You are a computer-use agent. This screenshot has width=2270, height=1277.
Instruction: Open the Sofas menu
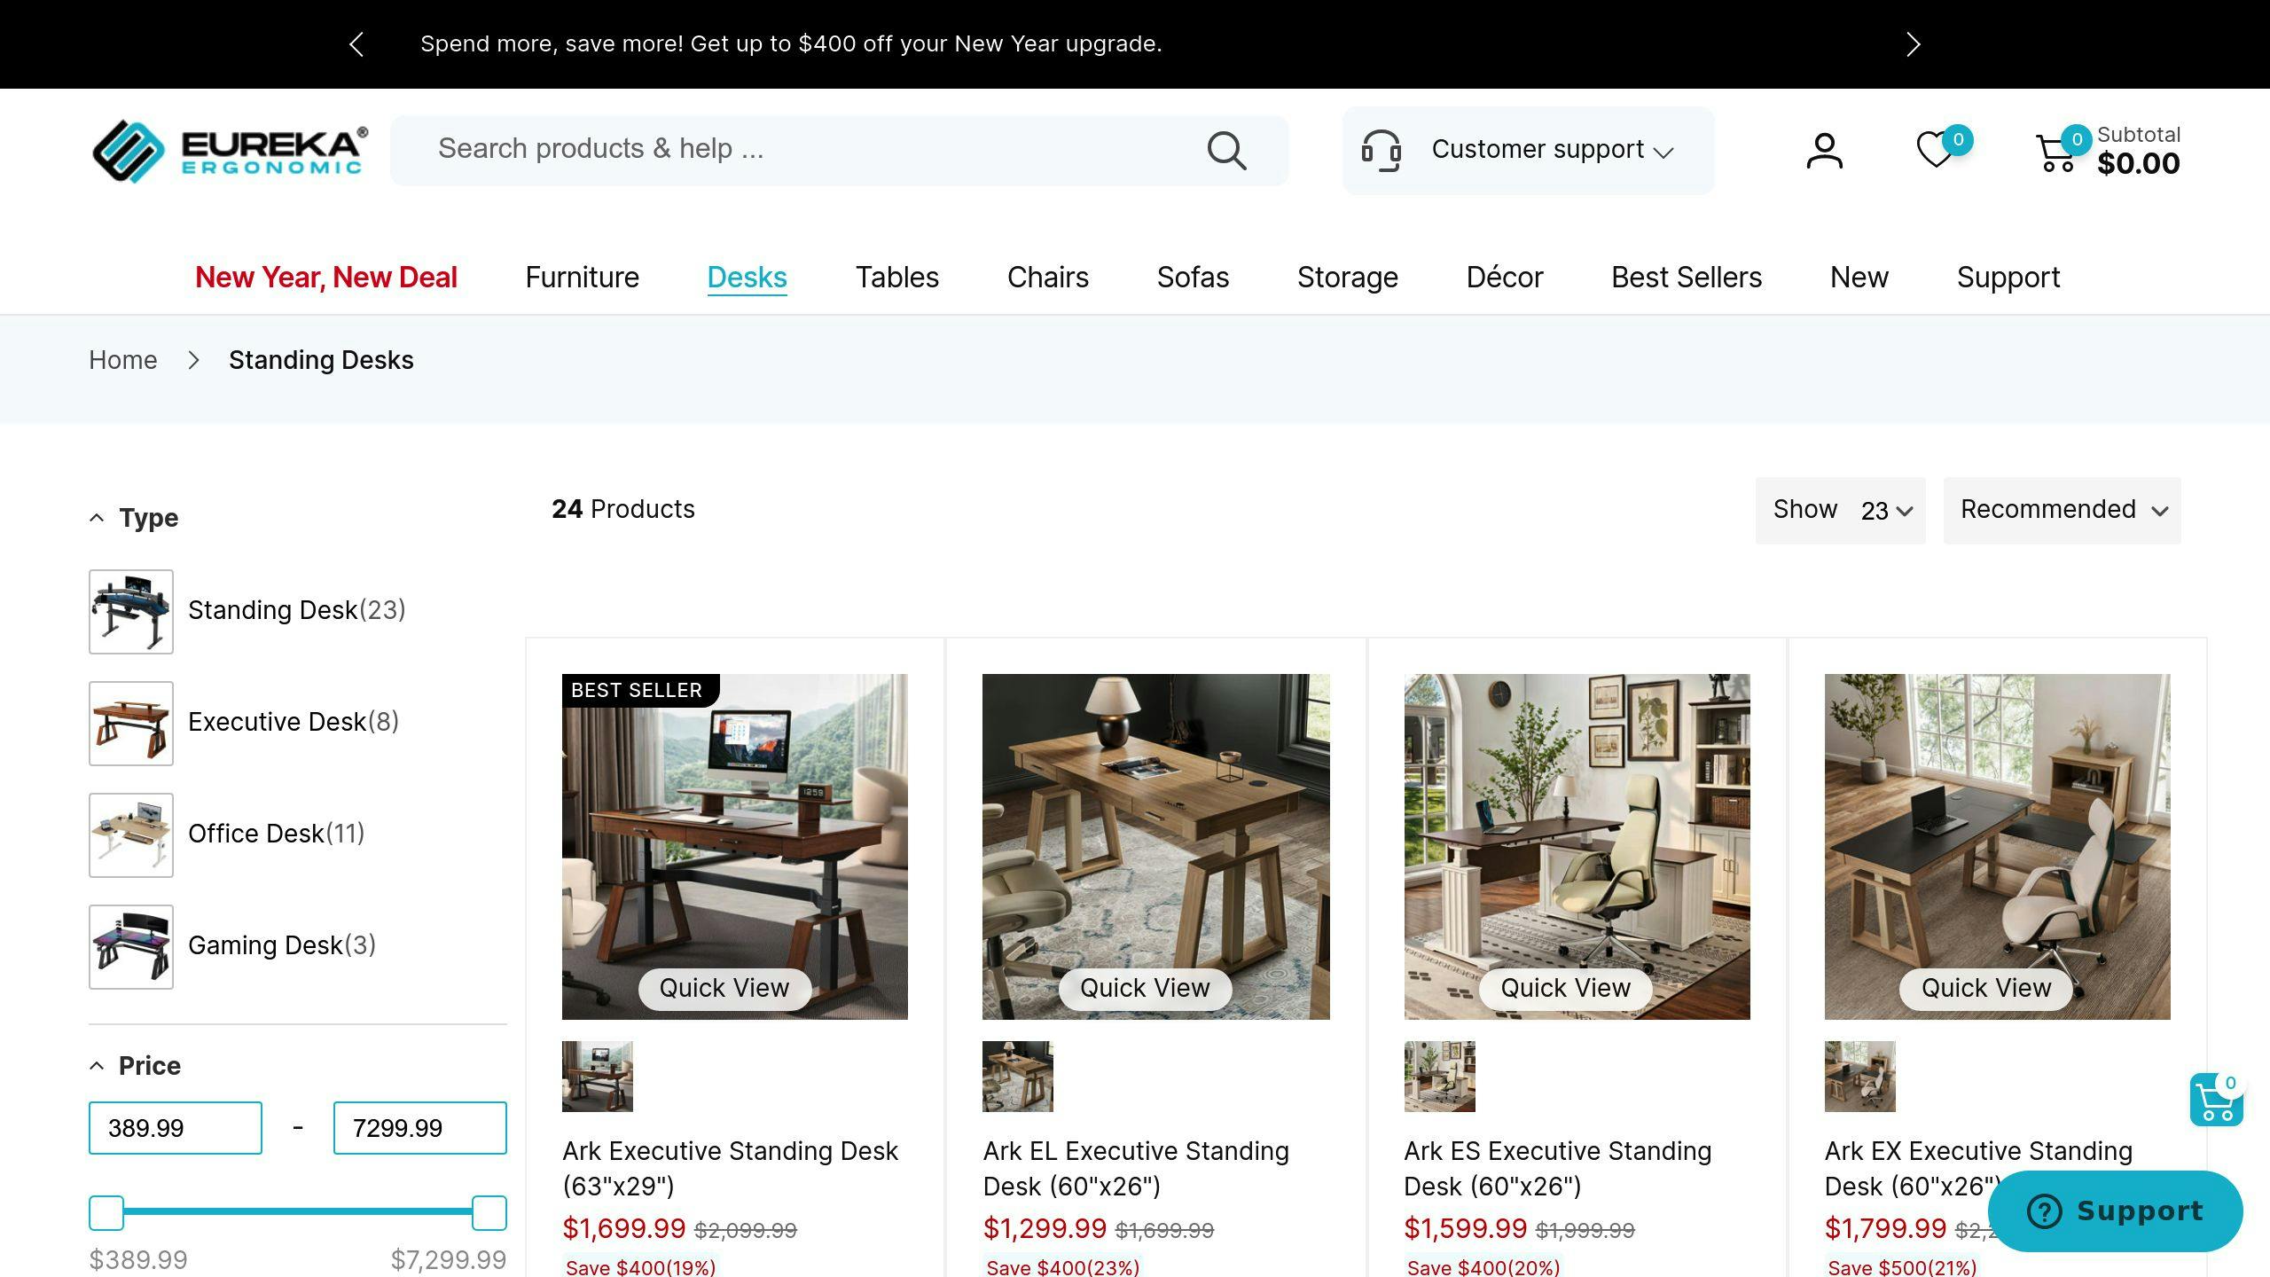1194,278
